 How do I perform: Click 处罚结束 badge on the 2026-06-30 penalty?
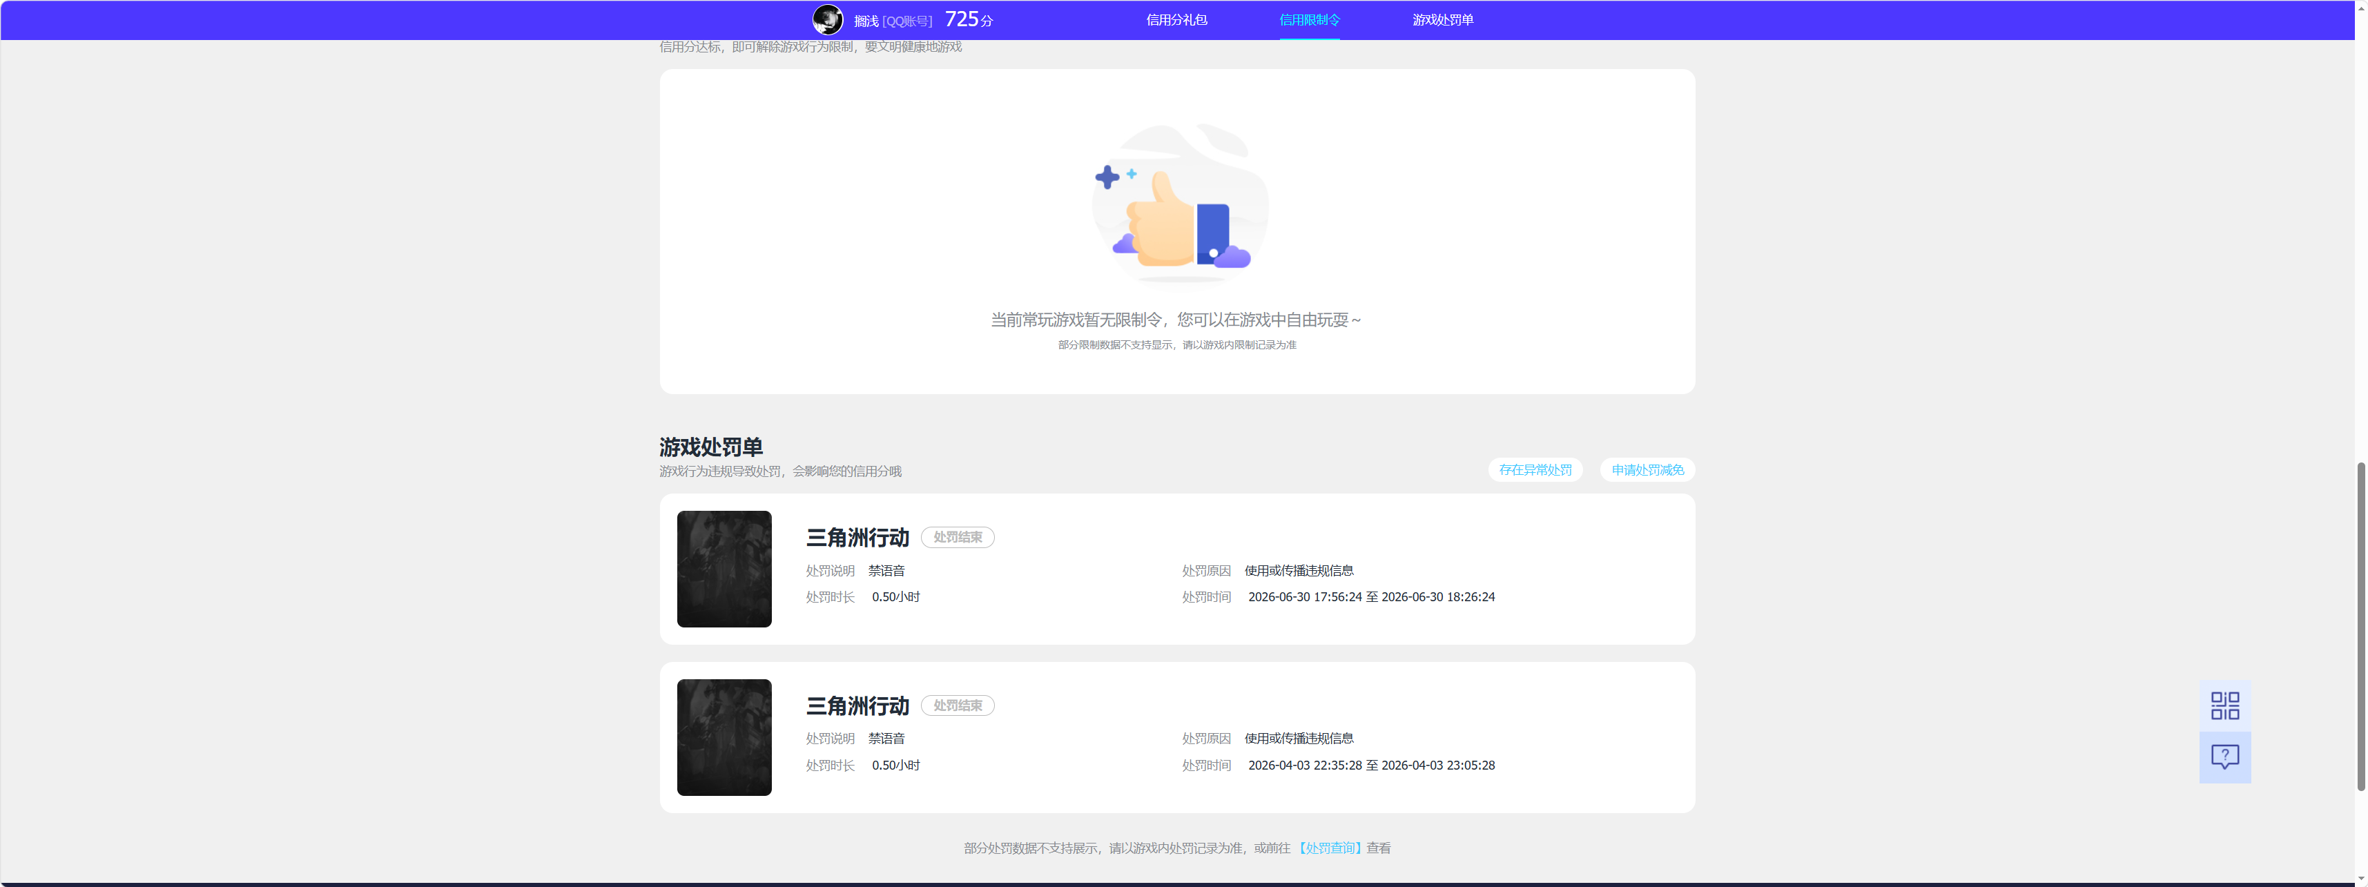pos(958,537)
